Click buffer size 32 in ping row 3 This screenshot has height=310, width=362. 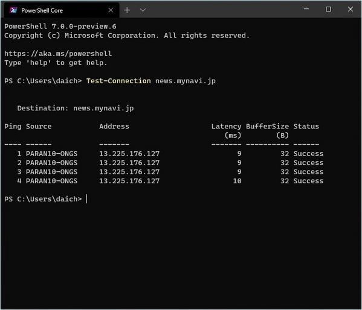click(x=285, y=172)
